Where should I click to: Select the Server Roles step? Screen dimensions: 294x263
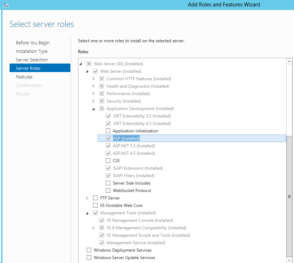tap(40, 68)
